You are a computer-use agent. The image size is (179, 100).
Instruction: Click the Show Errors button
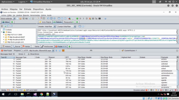click(x=34, y=54)
